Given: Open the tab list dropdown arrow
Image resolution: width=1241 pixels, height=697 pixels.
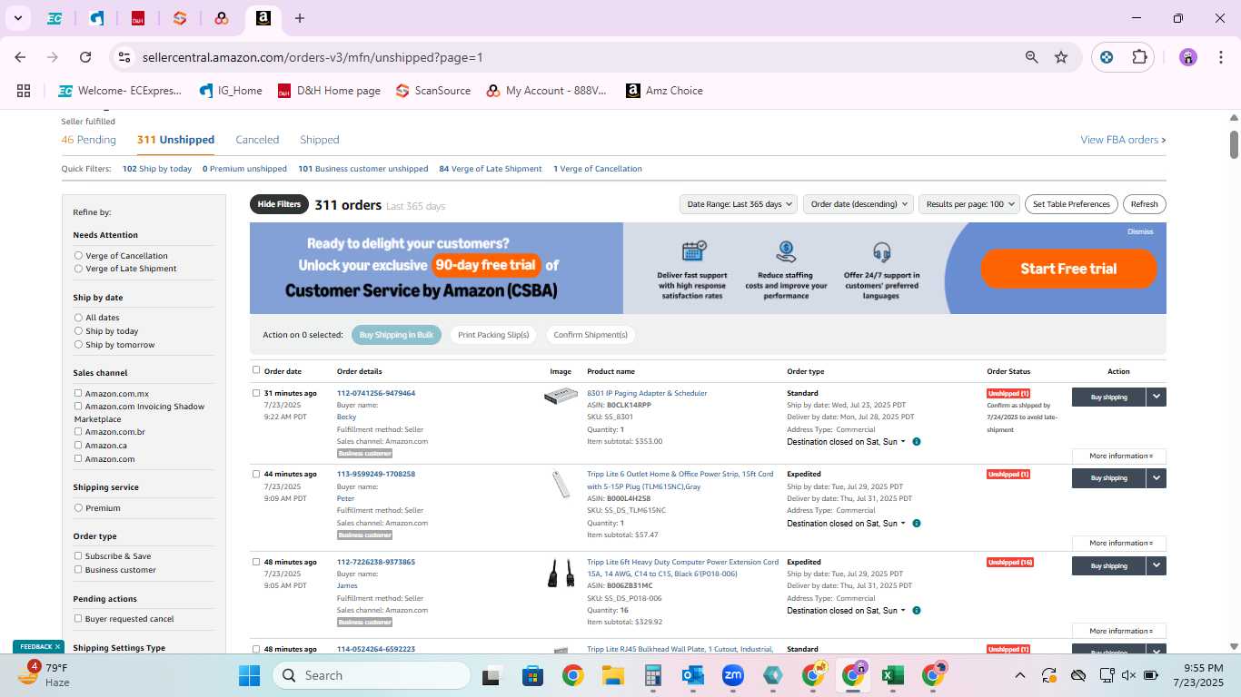Looking at the screenshot, I should 18,18.
